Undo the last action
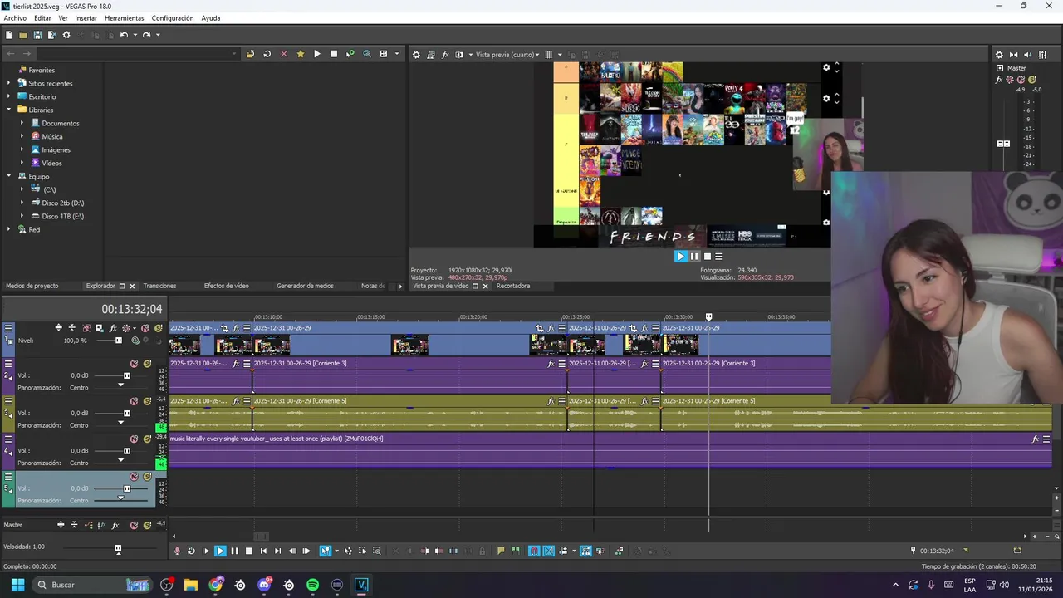Viewport: 1063px width, 598px height. (x=124, y=35)
